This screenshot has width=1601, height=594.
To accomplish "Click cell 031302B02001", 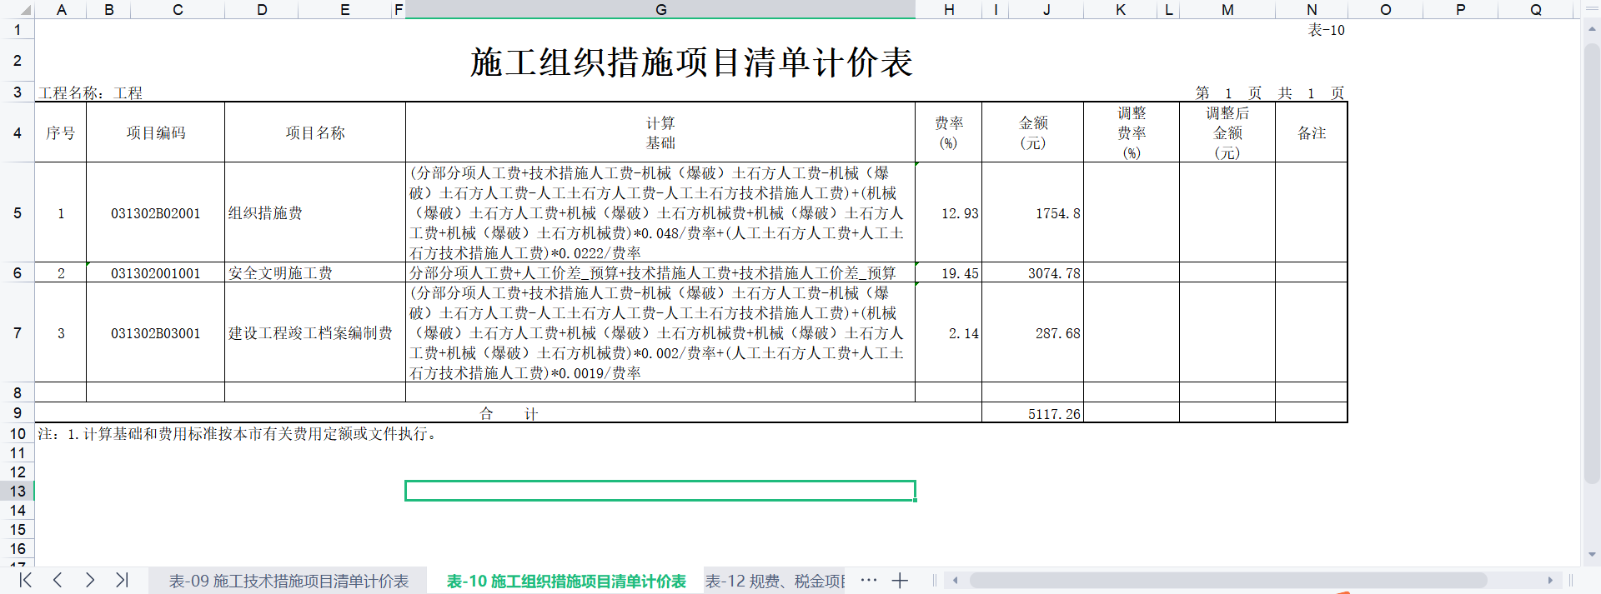I will tap(156, 213).
